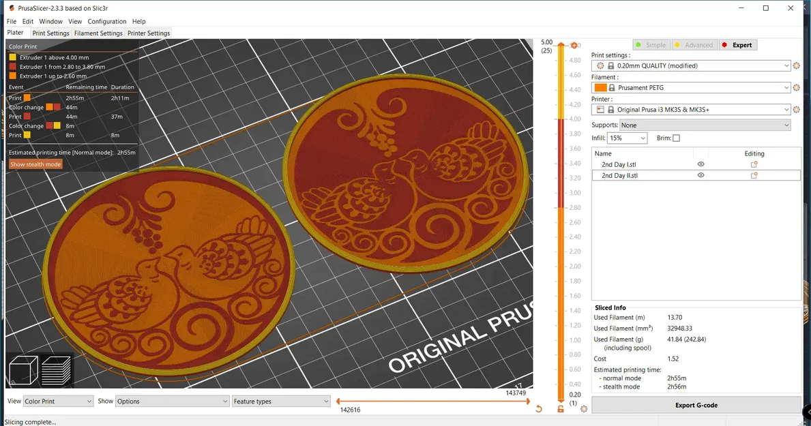Screen dimensions: 811x426
Task: Toggle visibility of 2nd Day I.stl
Action: (701, 164)
